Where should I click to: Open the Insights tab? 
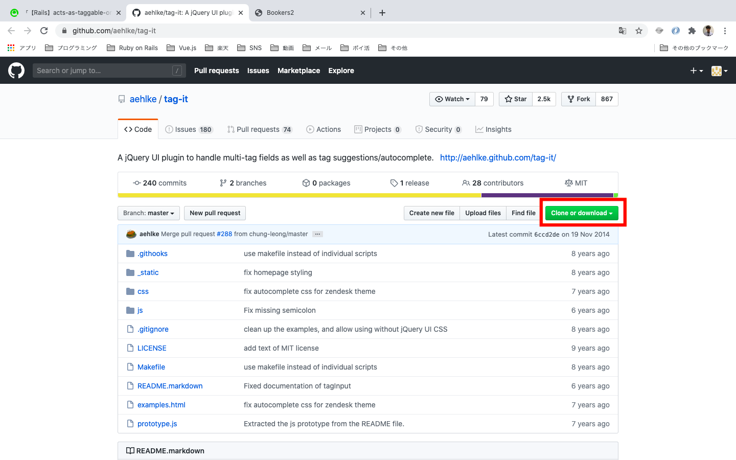(493, 129)
